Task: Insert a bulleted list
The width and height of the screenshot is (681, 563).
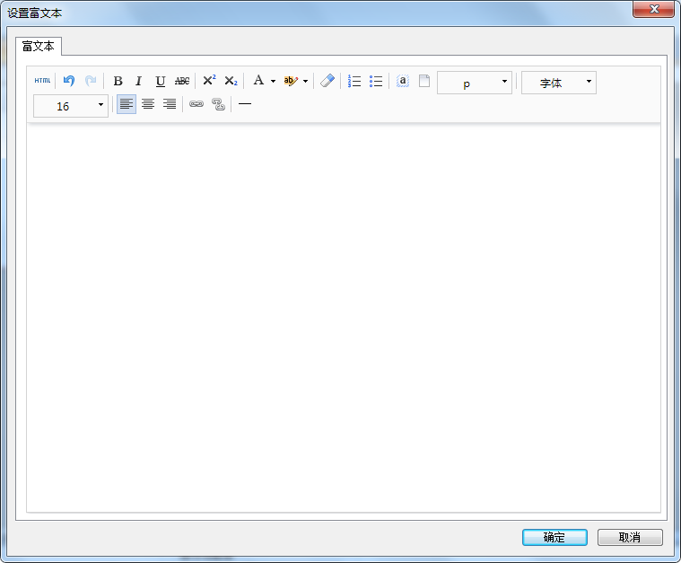Action: pos(376,81)
